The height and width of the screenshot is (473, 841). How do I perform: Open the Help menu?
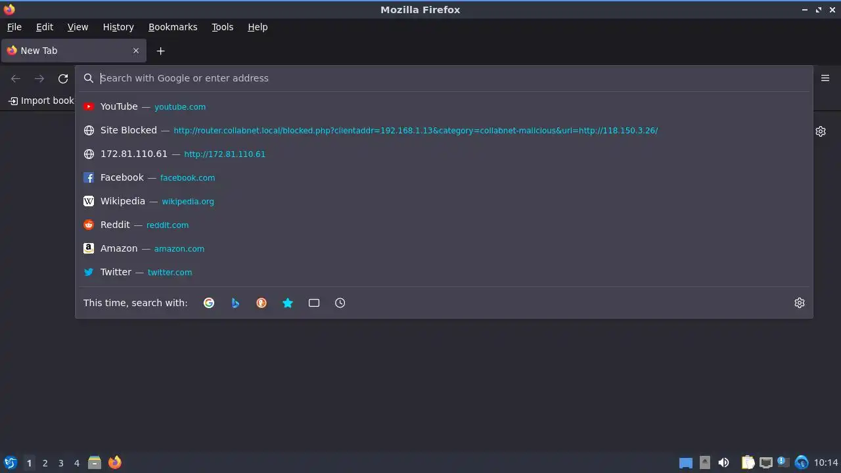[258, 27]
